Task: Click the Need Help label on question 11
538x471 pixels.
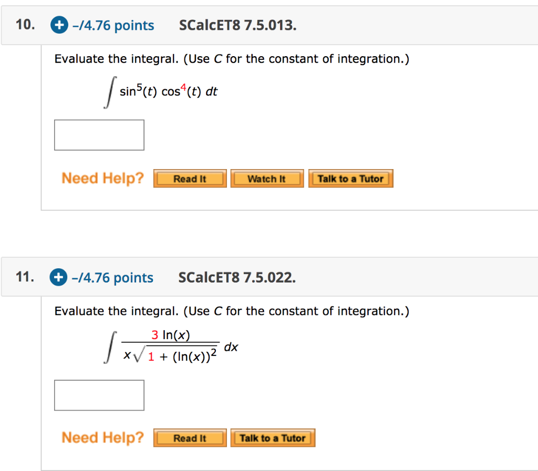Action: click(102, 437)
